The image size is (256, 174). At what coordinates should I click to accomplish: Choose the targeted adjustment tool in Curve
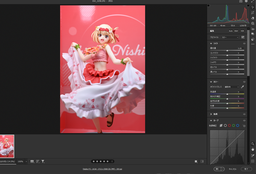244,126
